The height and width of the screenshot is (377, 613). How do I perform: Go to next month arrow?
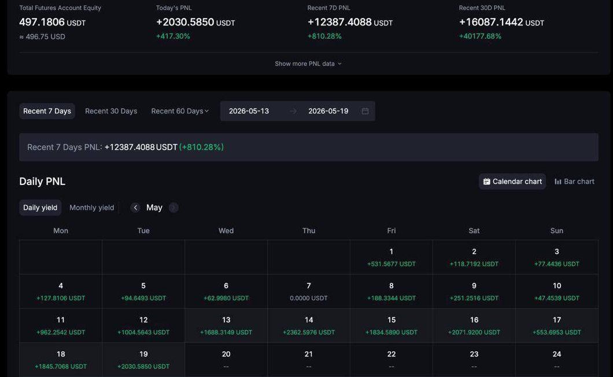173,208
